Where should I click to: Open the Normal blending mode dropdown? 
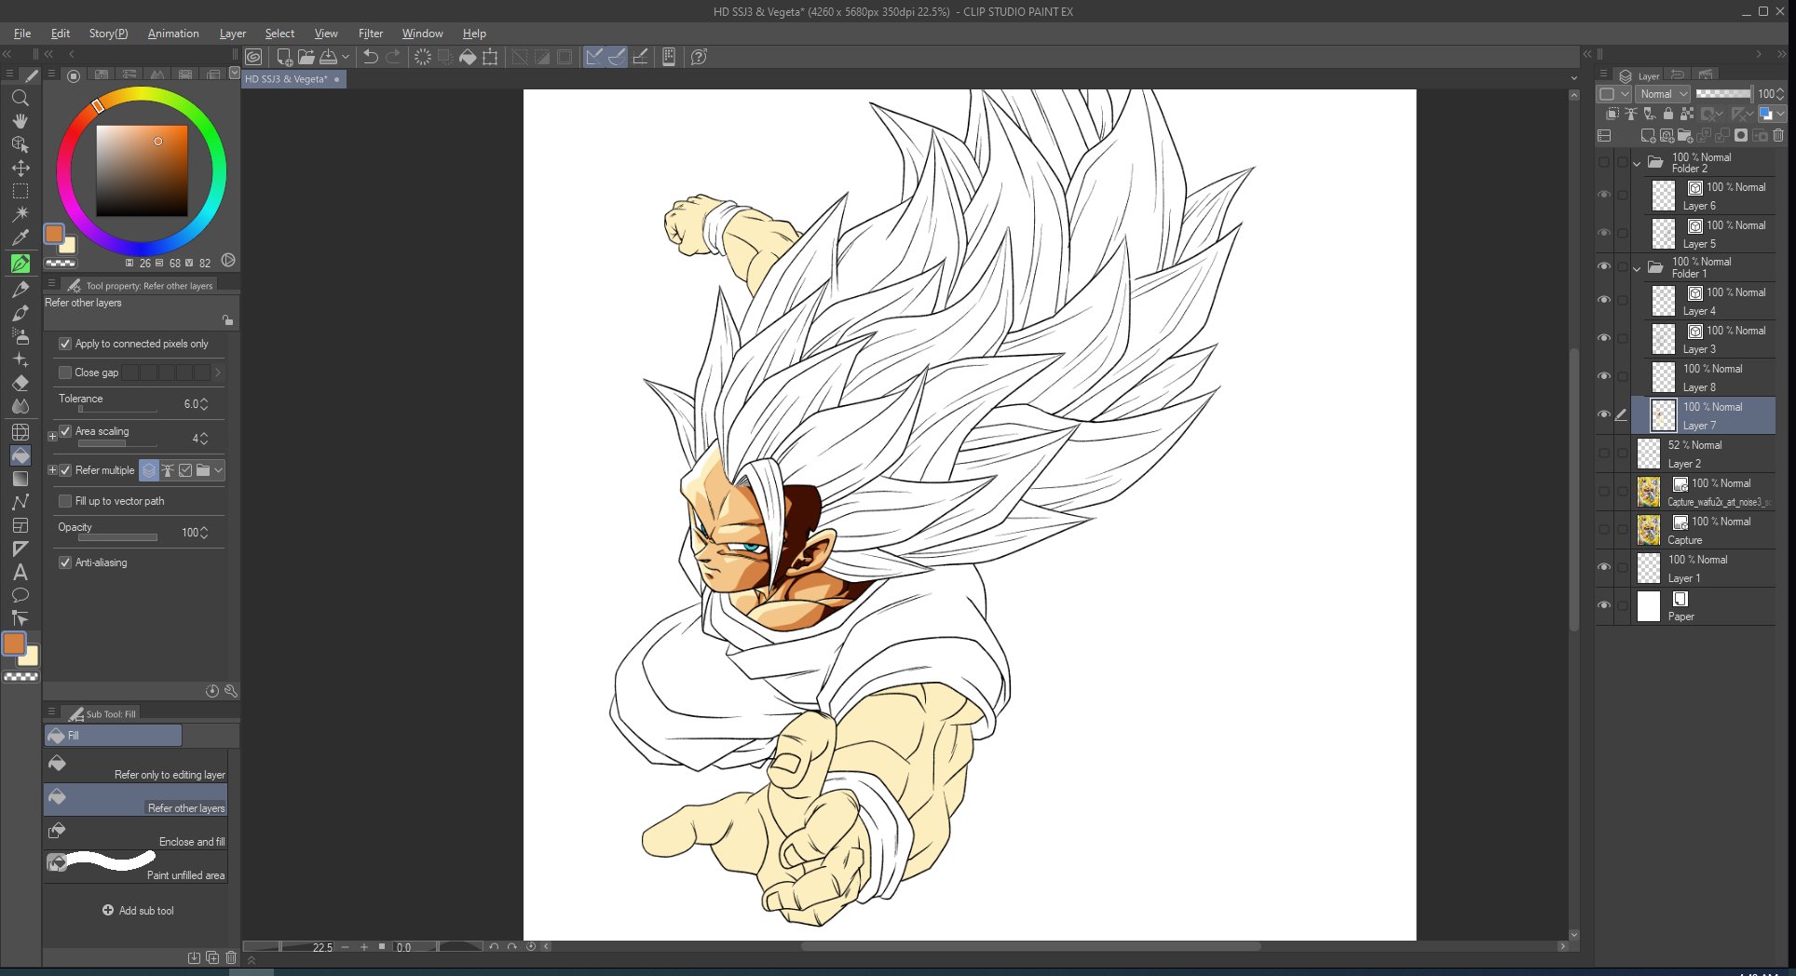click(1663, 94)
